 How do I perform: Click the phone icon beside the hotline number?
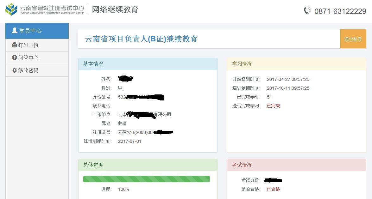(x=307, y=11)
